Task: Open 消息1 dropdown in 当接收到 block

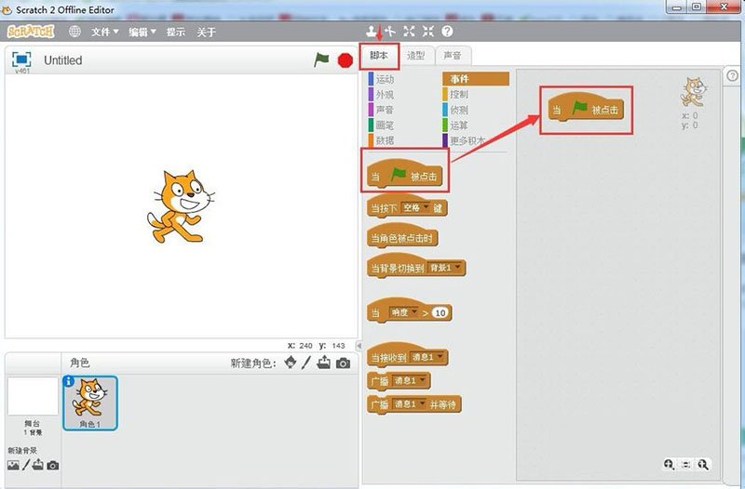Action: [427, 357]
